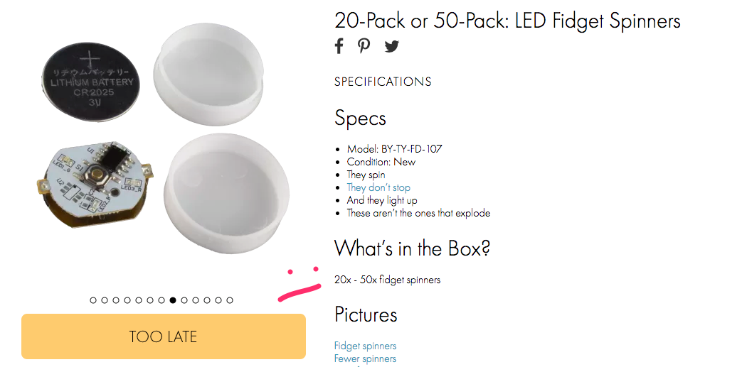Select the seventh carousel dot before the active one
The width and height of the screenshot is (742, 367).
coord(161,300)
